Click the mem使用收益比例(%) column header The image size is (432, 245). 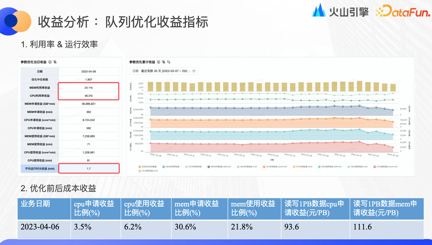click(254, 209)
